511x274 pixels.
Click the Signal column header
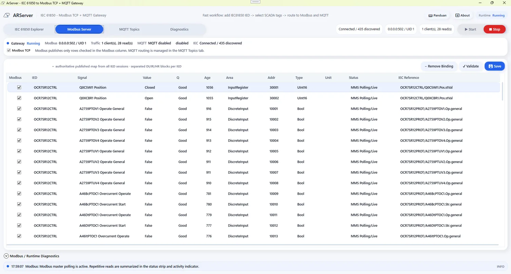[x=82, y=78]
